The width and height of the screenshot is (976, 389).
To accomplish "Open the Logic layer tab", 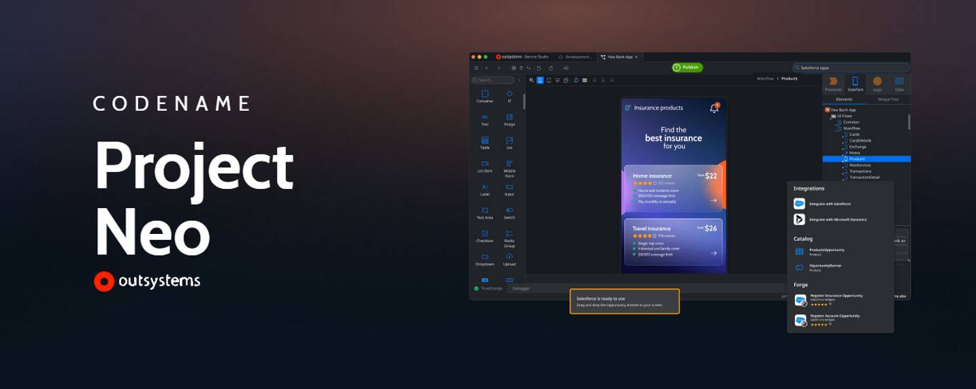I will point(877,84).
